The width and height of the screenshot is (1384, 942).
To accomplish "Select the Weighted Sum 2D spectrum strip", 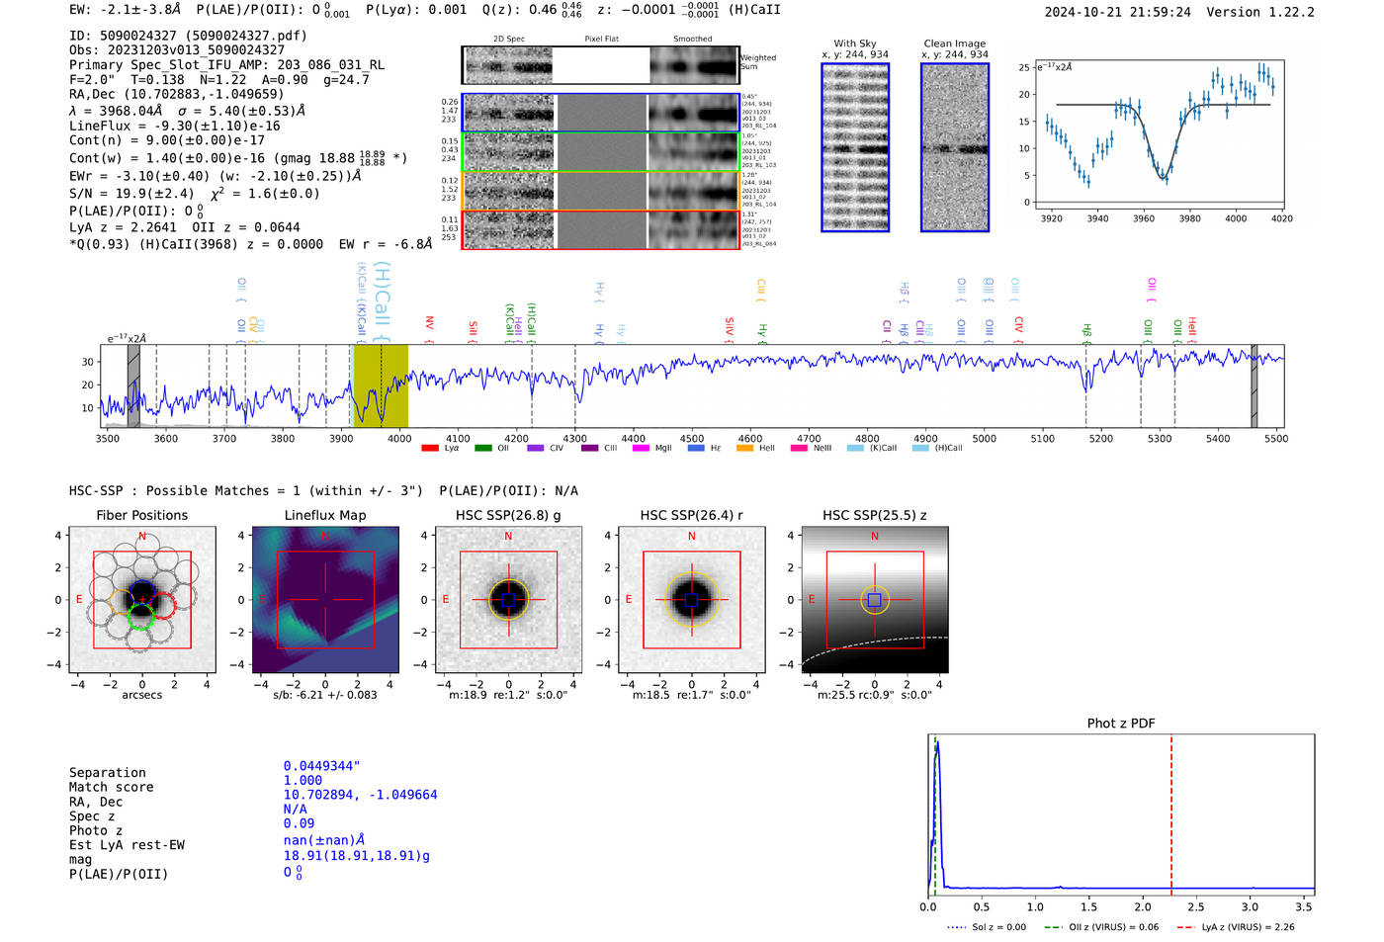I will pos(601,65).
